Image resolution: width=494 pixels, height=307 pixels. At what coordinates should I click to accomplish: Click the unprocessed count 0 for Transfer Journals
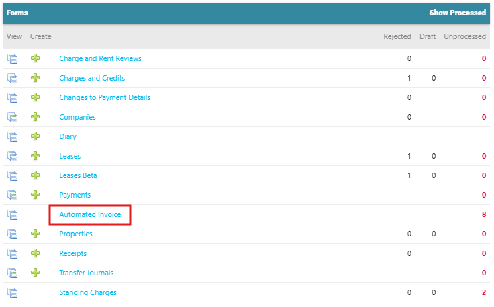(484, 273)
